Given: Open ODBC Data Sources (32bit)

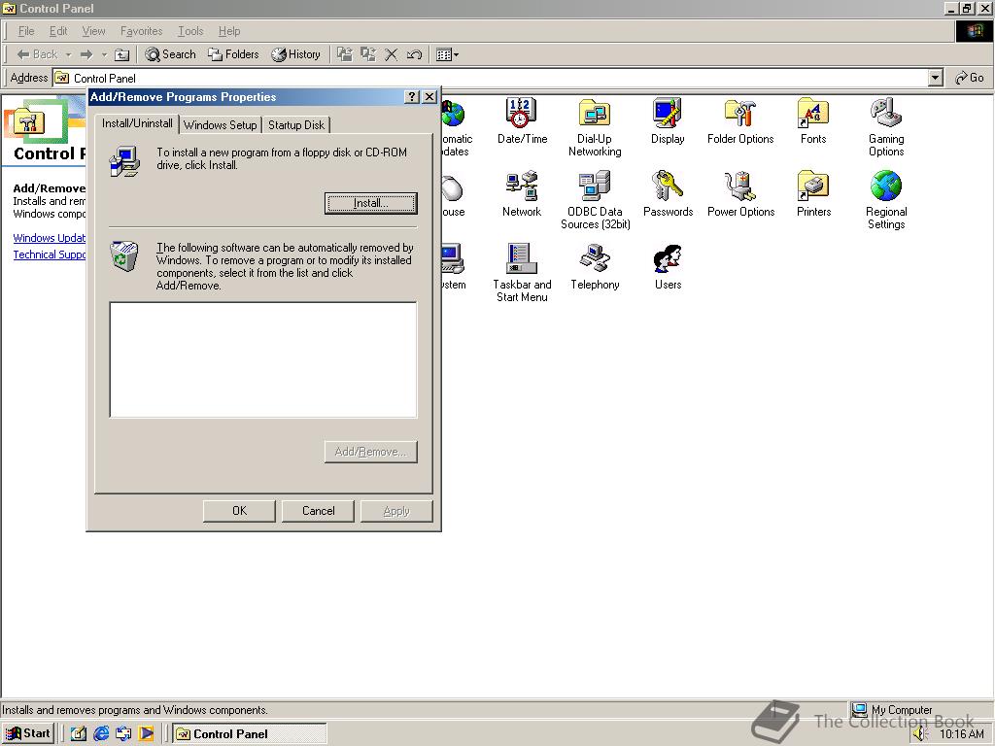Looking at the screenshot, I should (x=594, y=186).
